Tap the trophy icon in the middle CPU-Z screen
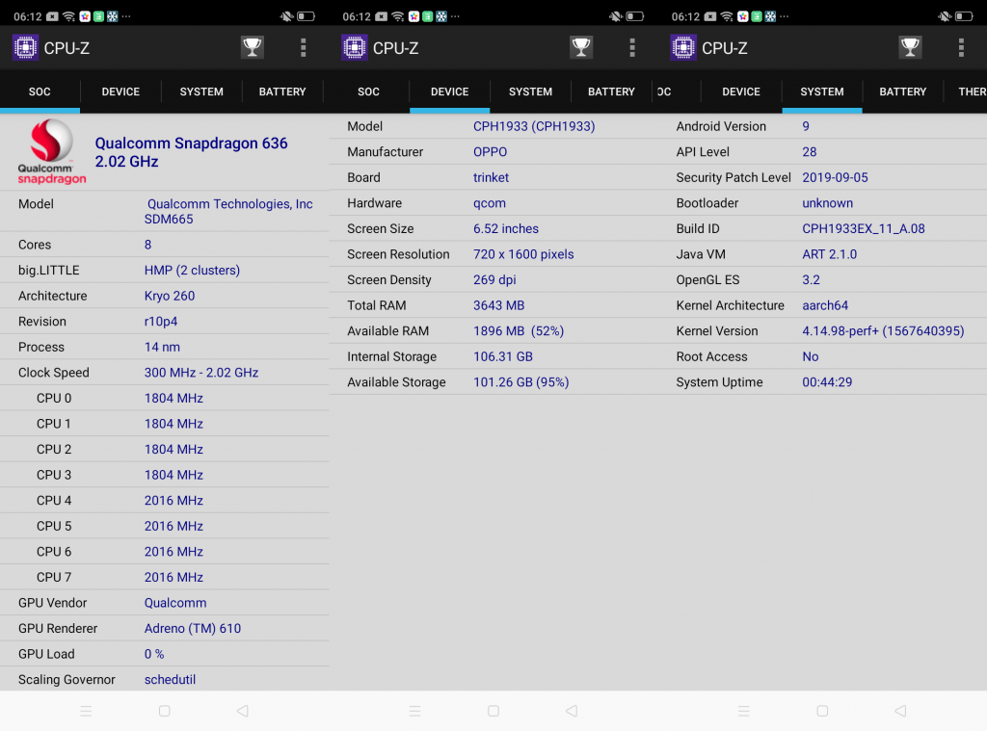Image resolution: width=987 pixels, height=731 pixels. 581,47
